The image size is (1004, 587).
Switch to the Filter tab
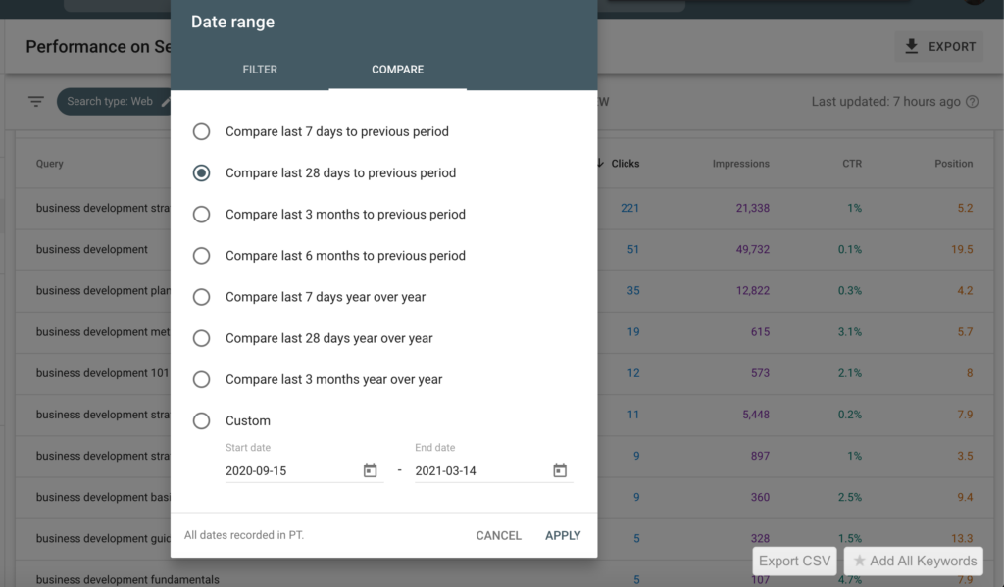(x=260, y=70)
